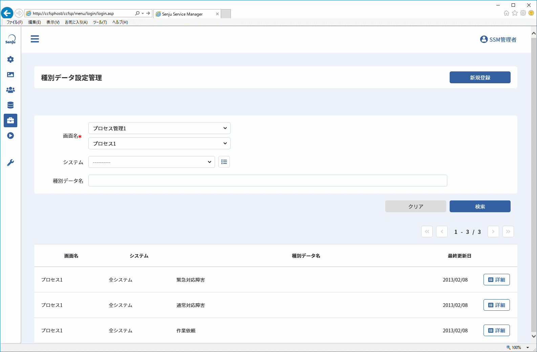Image resolution: width=537 pixels, height=352 pixels.
Task: Click the 種別データ名 input field
Action: tap(268, 181)
